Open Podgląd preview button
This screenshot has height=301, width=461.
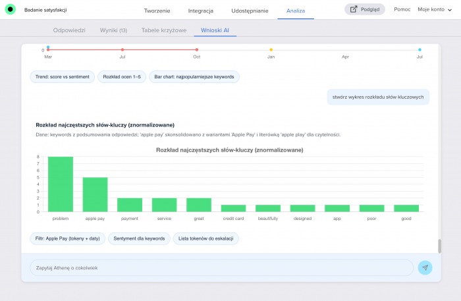[x=364, y=9]
